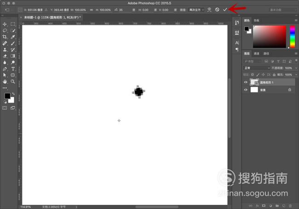This screenshot has height=209, width=299.
Task: Select the Quick Selection tool
Action: (13, 30)
